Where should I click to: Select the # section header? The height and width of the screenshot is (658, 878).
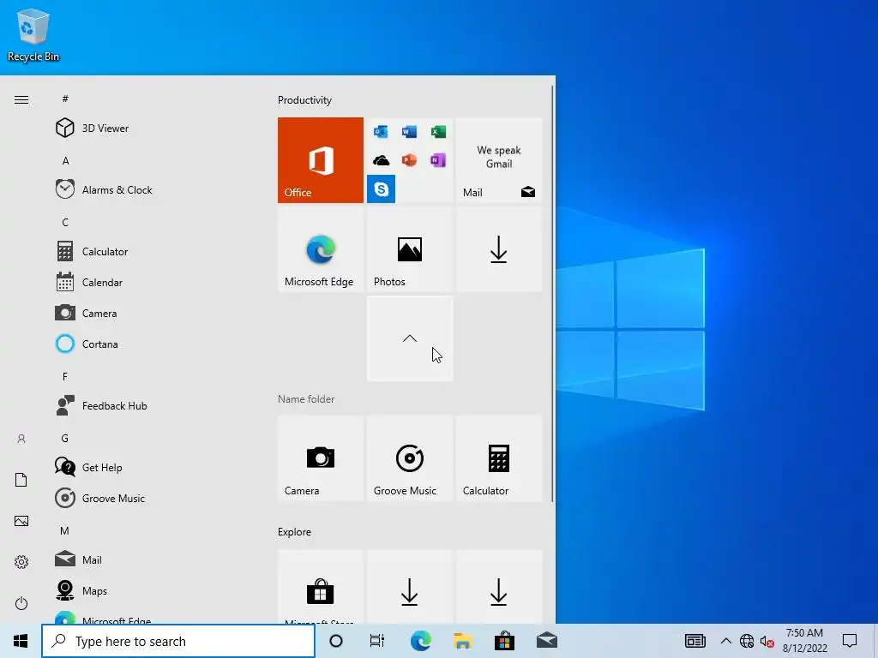[65, 99]
